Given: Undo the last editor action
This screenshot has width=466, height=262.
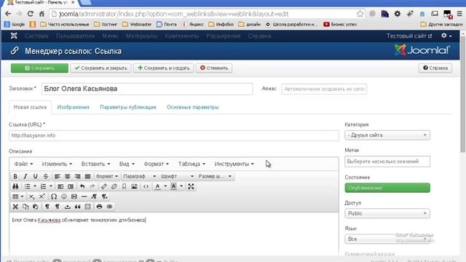Looking at the screenshot, I should pos(82,186).
